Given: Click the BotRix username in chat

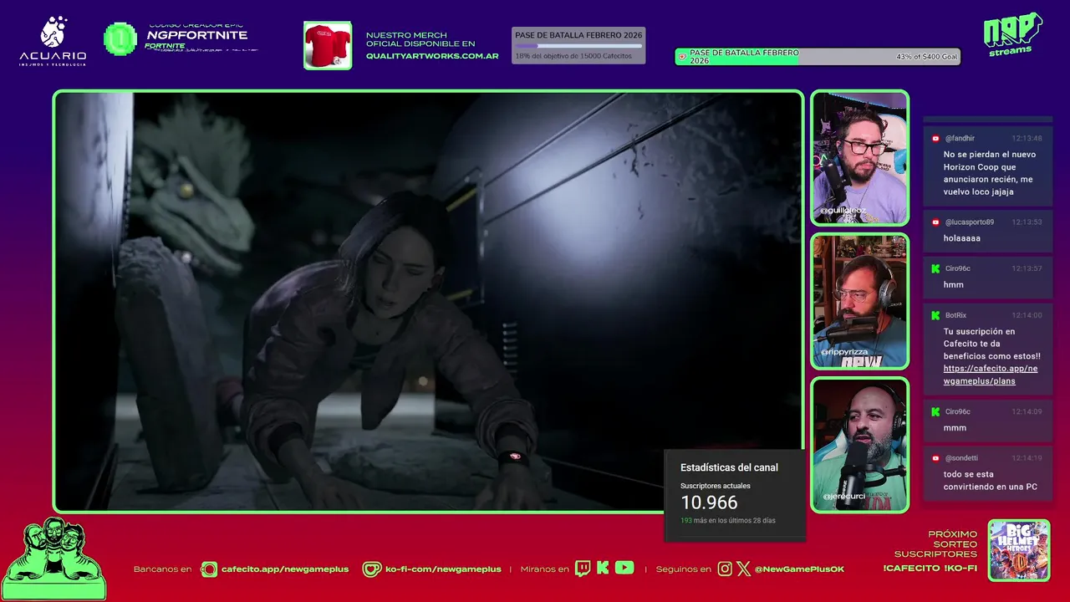Looking at the screenshot, I should click(955, 315).
